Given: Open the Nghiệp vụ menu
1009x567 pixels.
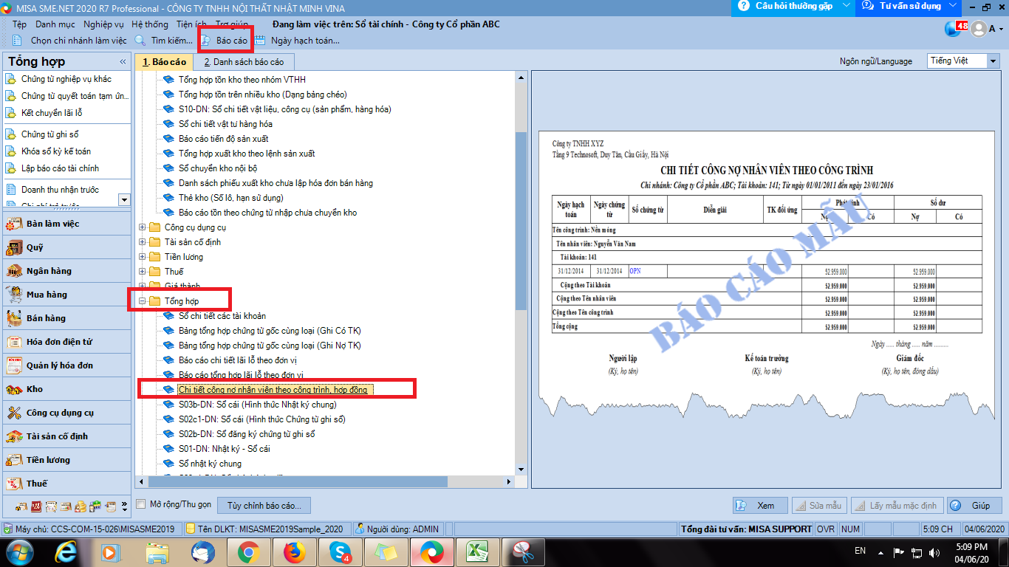Looking at the screenshot, I should [x=103, y=24].
